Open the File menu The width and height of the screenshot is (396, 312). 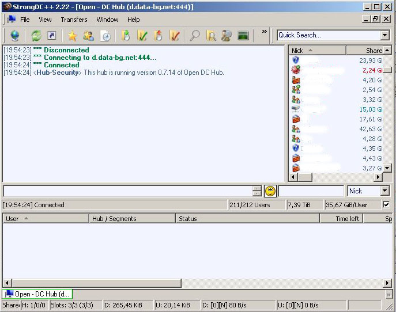25,20
